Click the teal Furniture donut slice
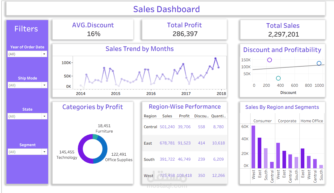Screen dimensions: 334x193 point(95,137)
